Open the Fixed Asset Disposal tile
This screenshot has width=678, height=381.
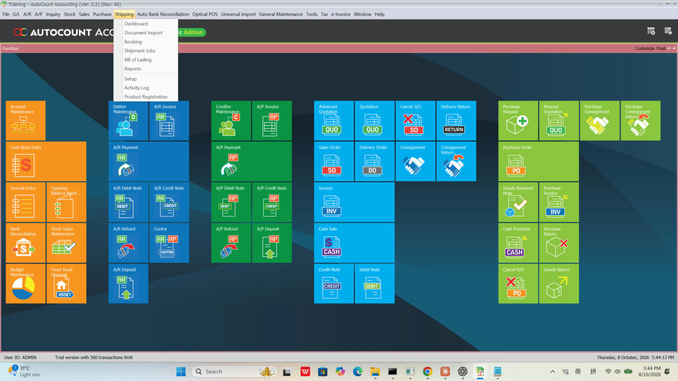[67, 283]
